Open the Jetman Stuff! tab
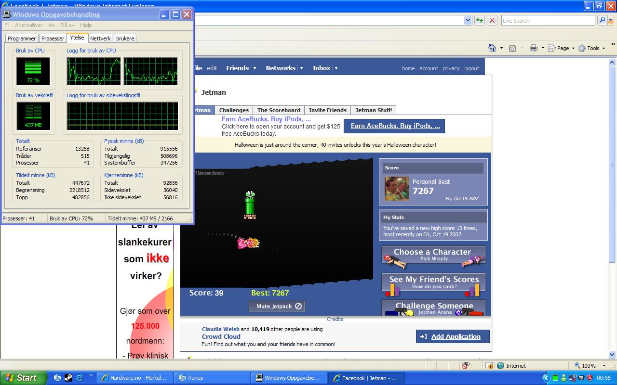The width and height of the screenshot is (617, 385). click(374, 110)
